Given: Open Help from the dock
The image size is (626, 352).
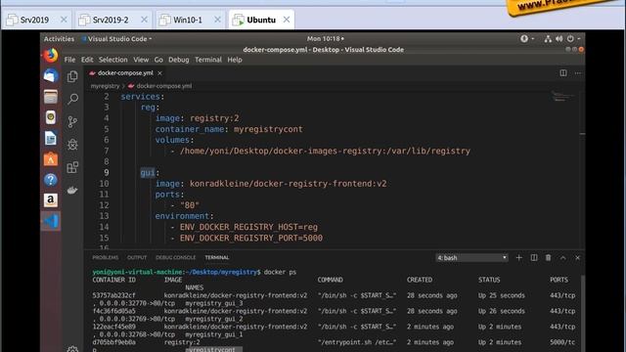Looking at the screenshot, I should pyautogui.click(x=51, y=180).
